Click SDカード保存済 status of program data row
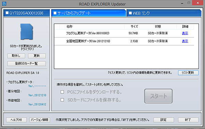Screen dimensions: 205x129 [158, 33]
